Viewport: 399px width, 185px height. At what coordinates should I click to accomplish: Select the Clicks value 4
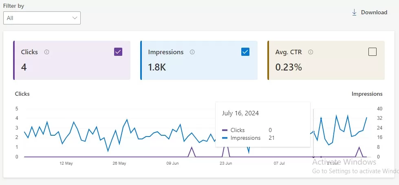(24, 67)
